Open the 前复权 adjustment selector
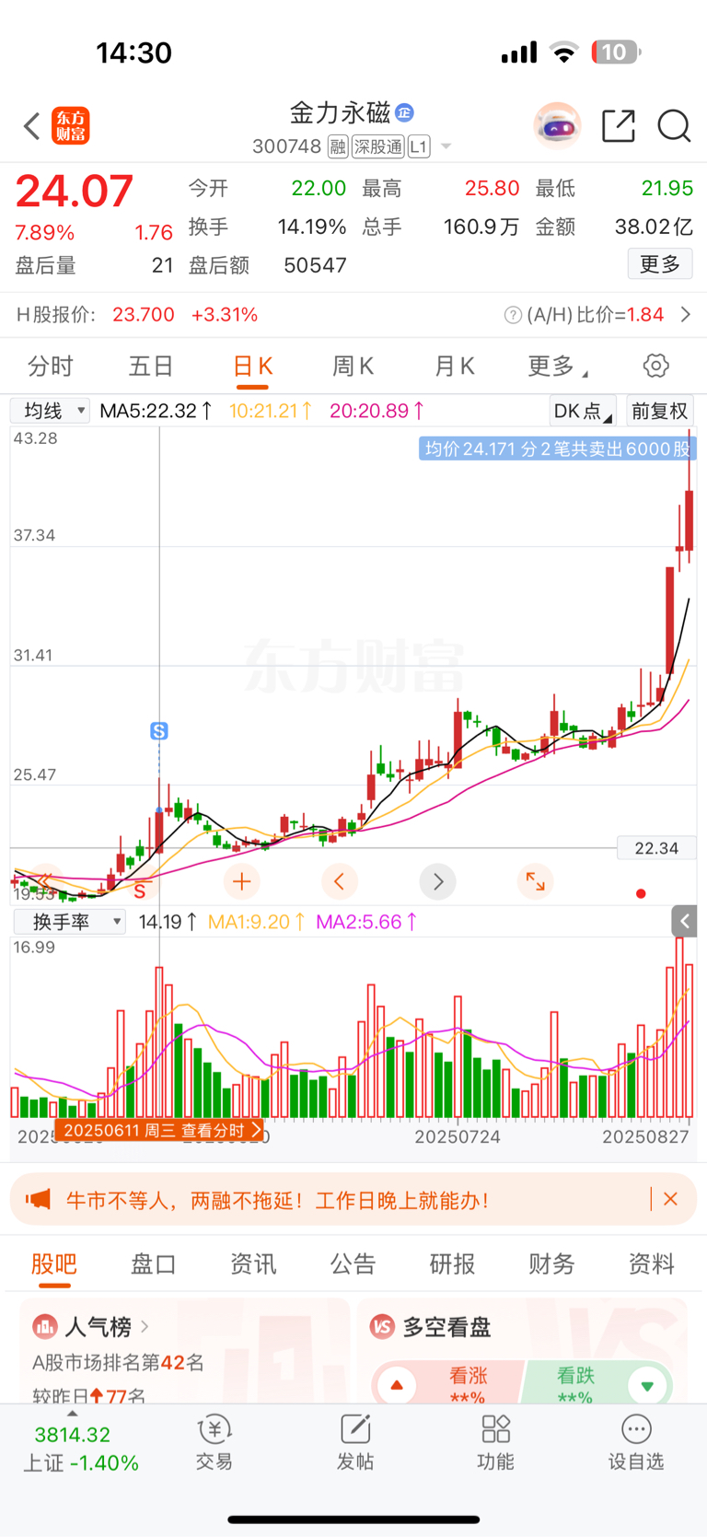707x1537 pixels. (660, 411)
